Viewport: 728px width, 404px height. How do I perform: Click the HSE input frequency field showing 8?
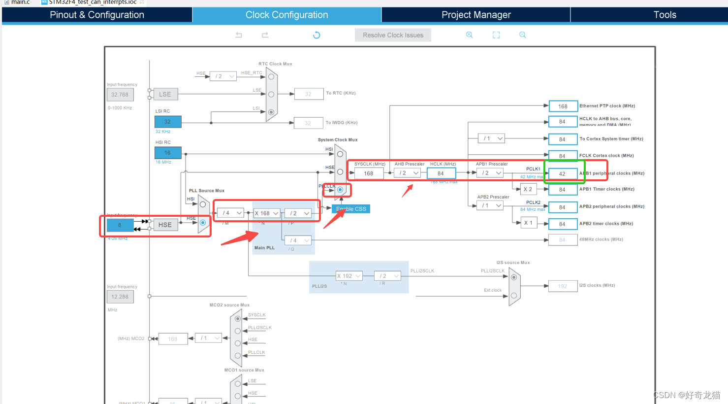click(120, 225)
